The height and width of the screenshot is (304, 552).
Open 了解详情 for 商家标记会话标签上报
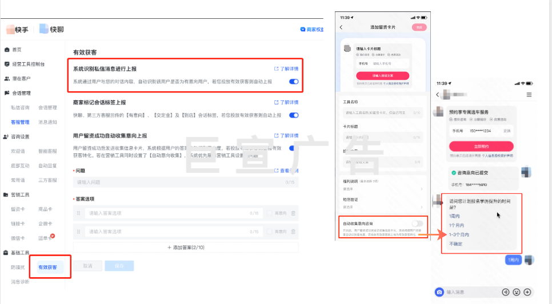point(286,102)
